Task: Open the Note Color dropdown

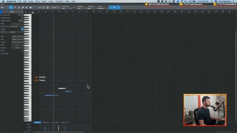Action: [x=67, y=8]
